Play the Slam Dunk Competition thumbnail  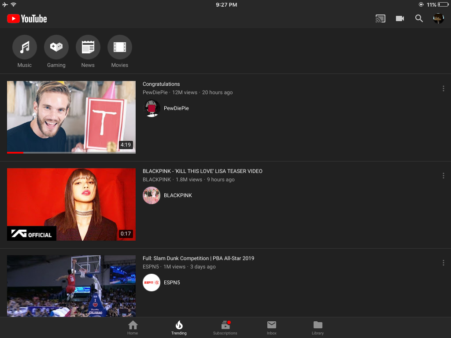(71, 286)
